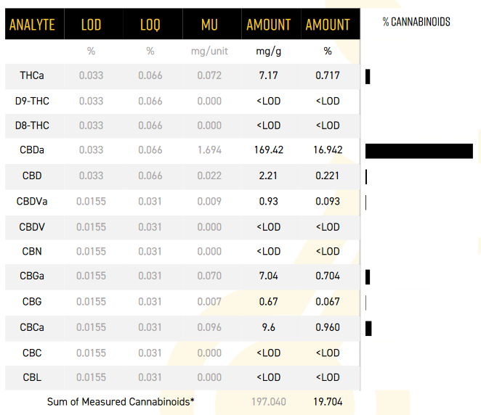Select the THCa analyte row label

(x=32, y=75)
